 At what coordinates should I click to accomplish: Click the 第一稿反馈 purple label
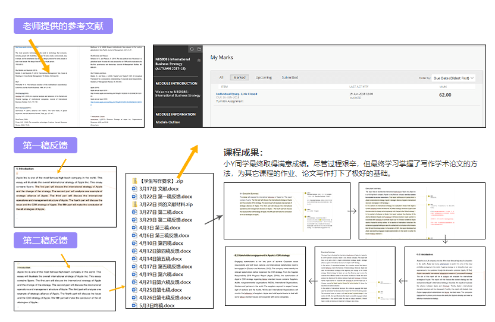pyautogui.click(x=45, y=146)
